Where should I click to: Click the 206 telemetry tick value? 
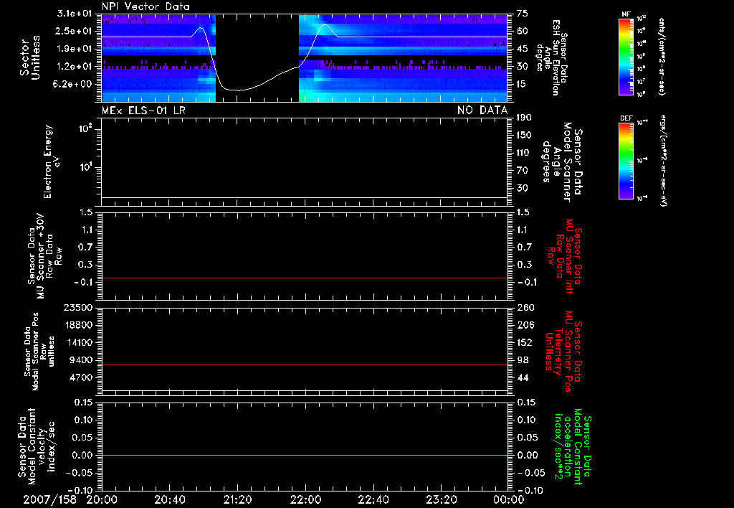524,325
